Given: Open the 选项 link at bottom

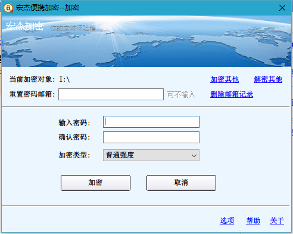Looking at the screenshot, I should (x=227, y=221).
